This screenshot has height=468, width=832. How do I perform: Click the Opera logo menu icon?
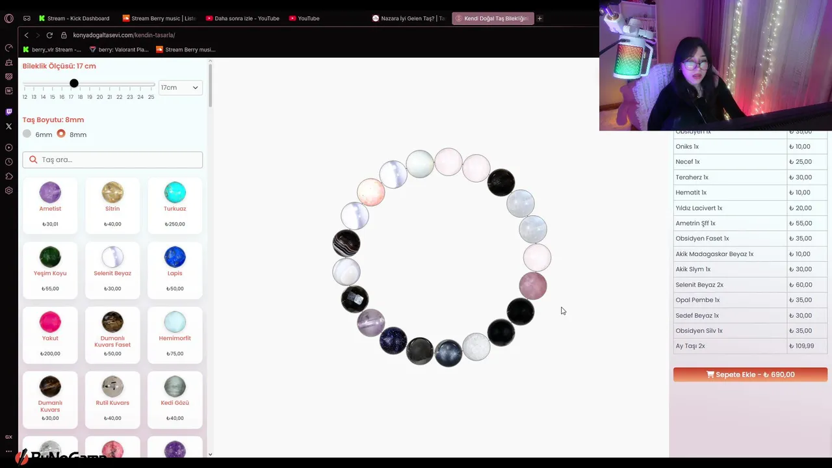coord(8,18)
